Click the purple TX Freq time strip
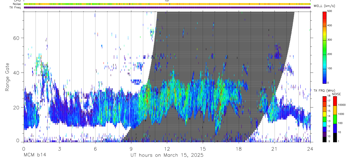 (167, 7)
